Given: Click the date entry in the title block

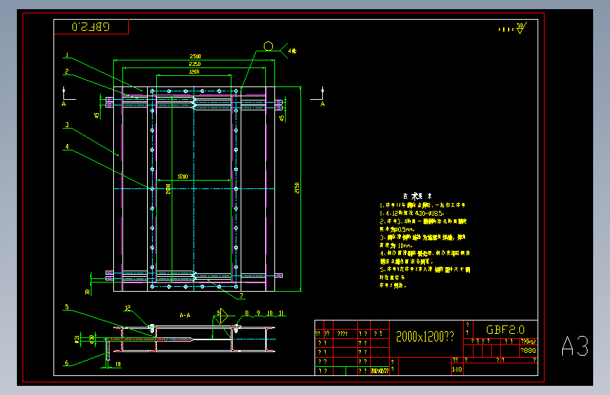Looking at the screenshot, I should (x=380, y=371).
